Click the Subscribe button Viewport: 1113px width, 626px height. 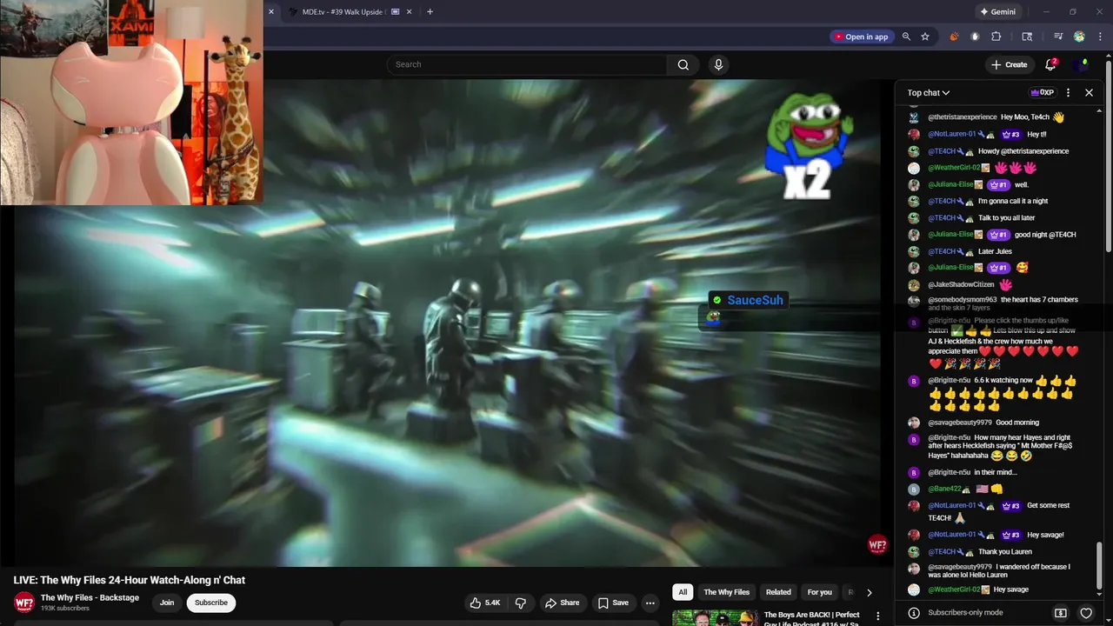211,603
